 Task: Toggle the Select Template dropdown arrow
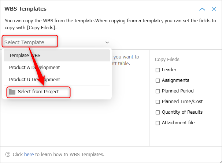107,42
